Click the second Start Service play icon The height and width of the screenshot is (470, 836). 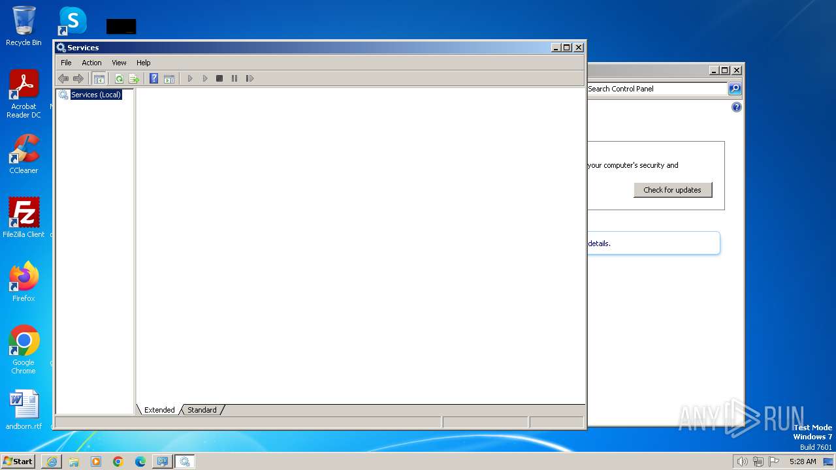[x=205, y=78]
